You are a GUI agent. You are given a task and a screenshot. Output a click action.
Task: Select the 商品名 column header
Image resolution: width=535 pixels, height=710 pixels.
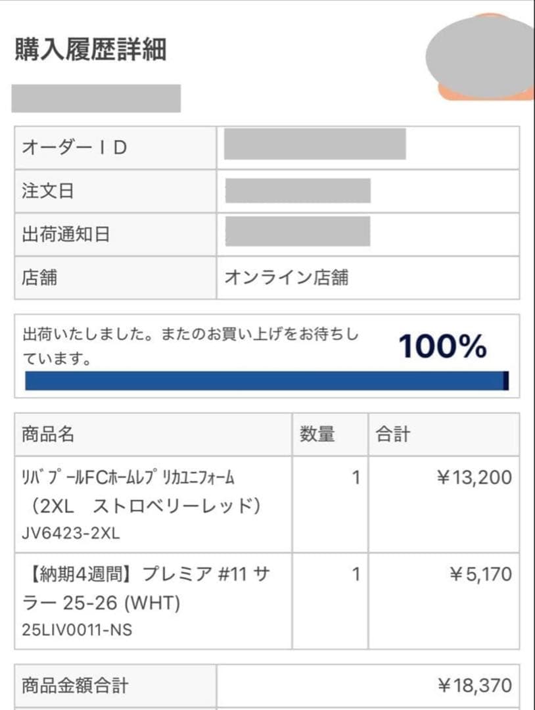153,435
